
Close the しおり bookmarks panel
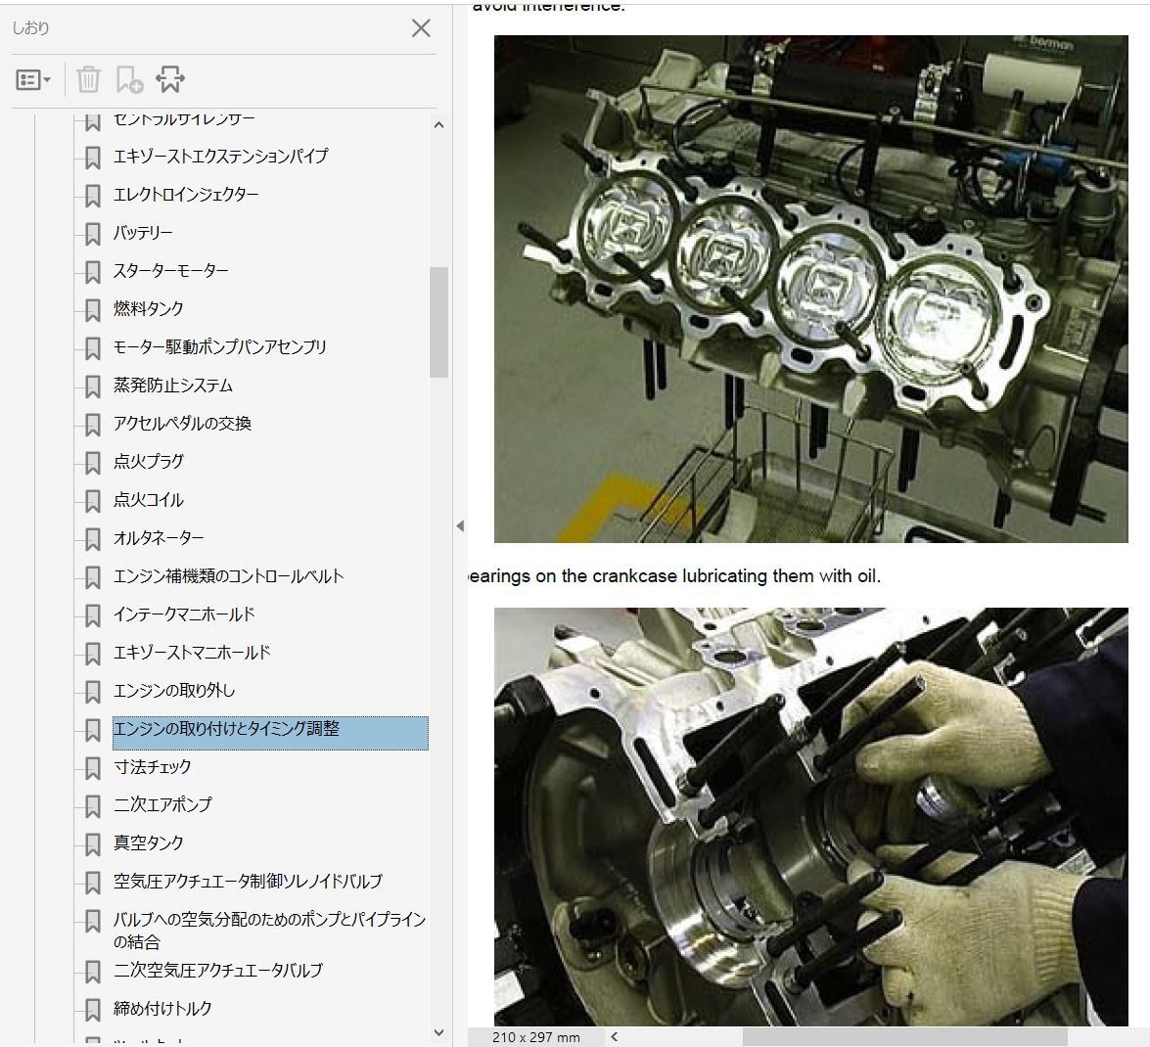coord(421,28)
